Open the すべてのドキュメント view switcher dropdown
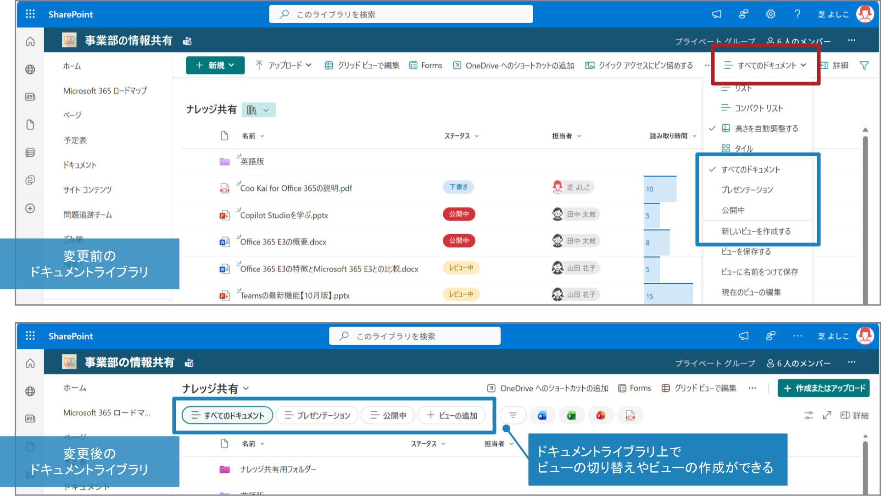Screen dimensions: 881x496 click(765, 66)
